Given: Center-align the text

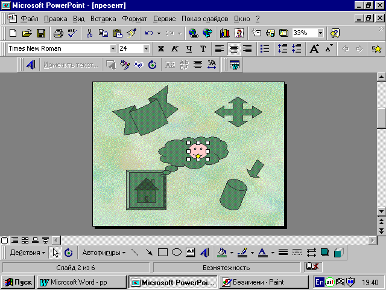Looking at the screenshot, I should 233,48.
